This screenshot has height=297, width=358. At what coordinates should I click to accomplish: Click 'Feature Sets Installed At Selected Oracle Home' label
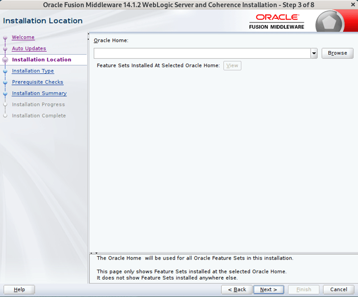[158, 65]
